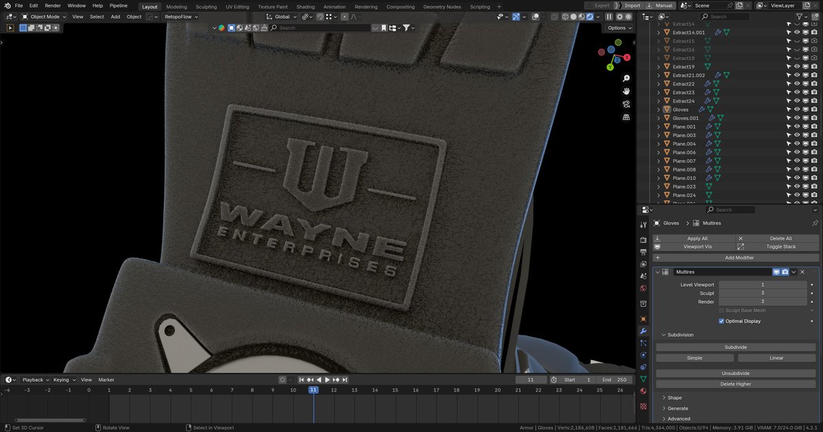Open the Render menu

coord(53,5)
